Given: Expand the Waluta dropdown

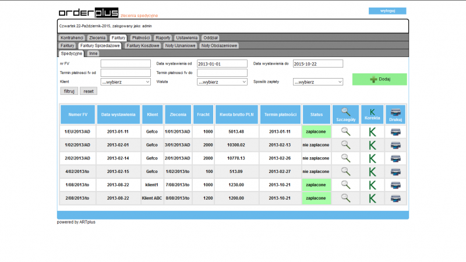Looking at the screenshot, I should [x=222, y=82].
